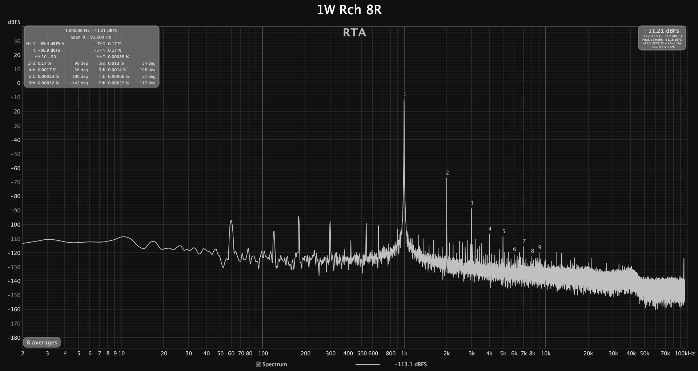The image size is (698, 371).
Task: Click harmonic marker 5 on the spectrum
Action: pyautogui.click(x=504, y=231)
